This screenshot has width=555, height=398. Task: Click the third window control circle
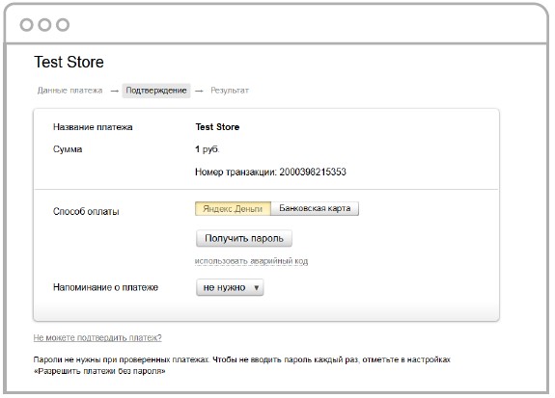click(x=63, y=25)
